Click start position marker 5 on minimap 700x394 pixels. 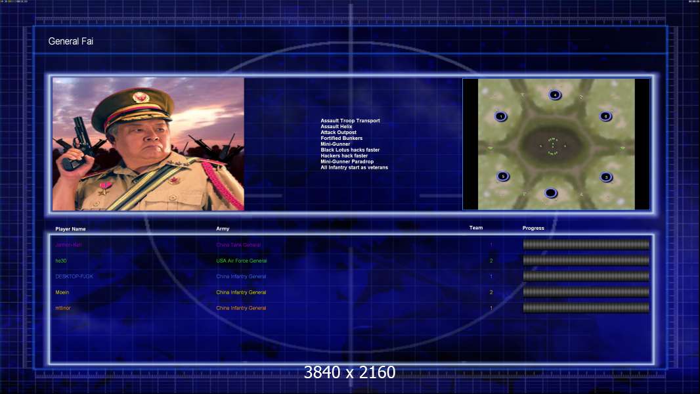pos(503,176)
